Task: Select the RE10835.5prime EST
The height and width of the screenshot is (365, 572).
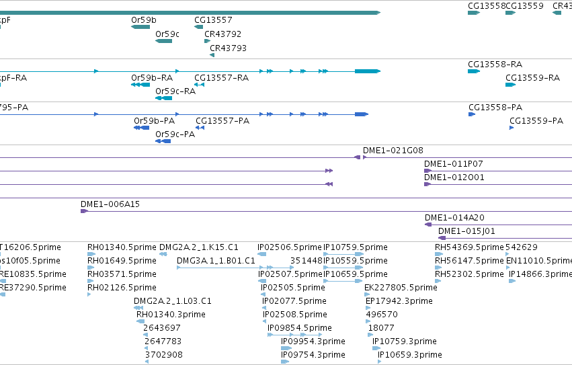Action: click(x=3, y=281)
